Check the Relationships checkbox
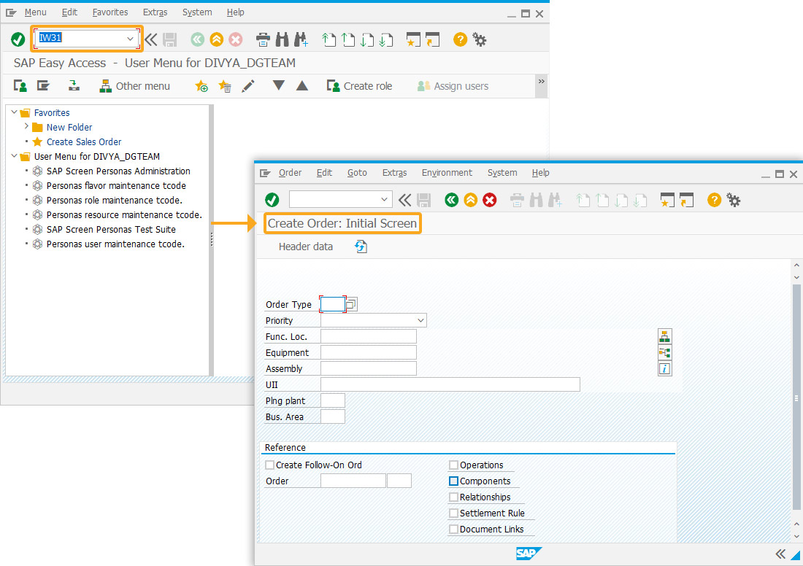This screenshot has height=566, width=803. [453, 497]
